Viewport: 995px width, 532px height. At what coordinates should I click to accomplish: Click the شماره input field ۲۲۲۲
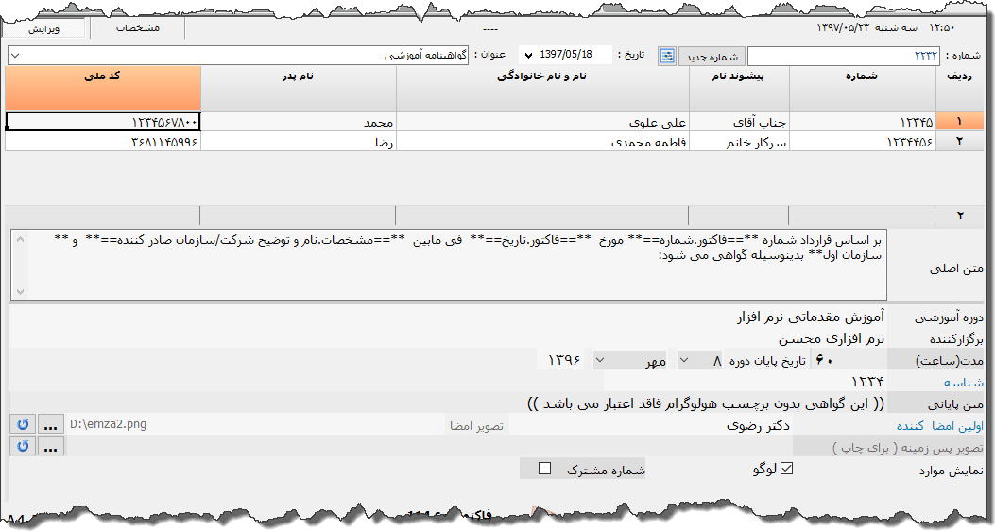point(843,56)
